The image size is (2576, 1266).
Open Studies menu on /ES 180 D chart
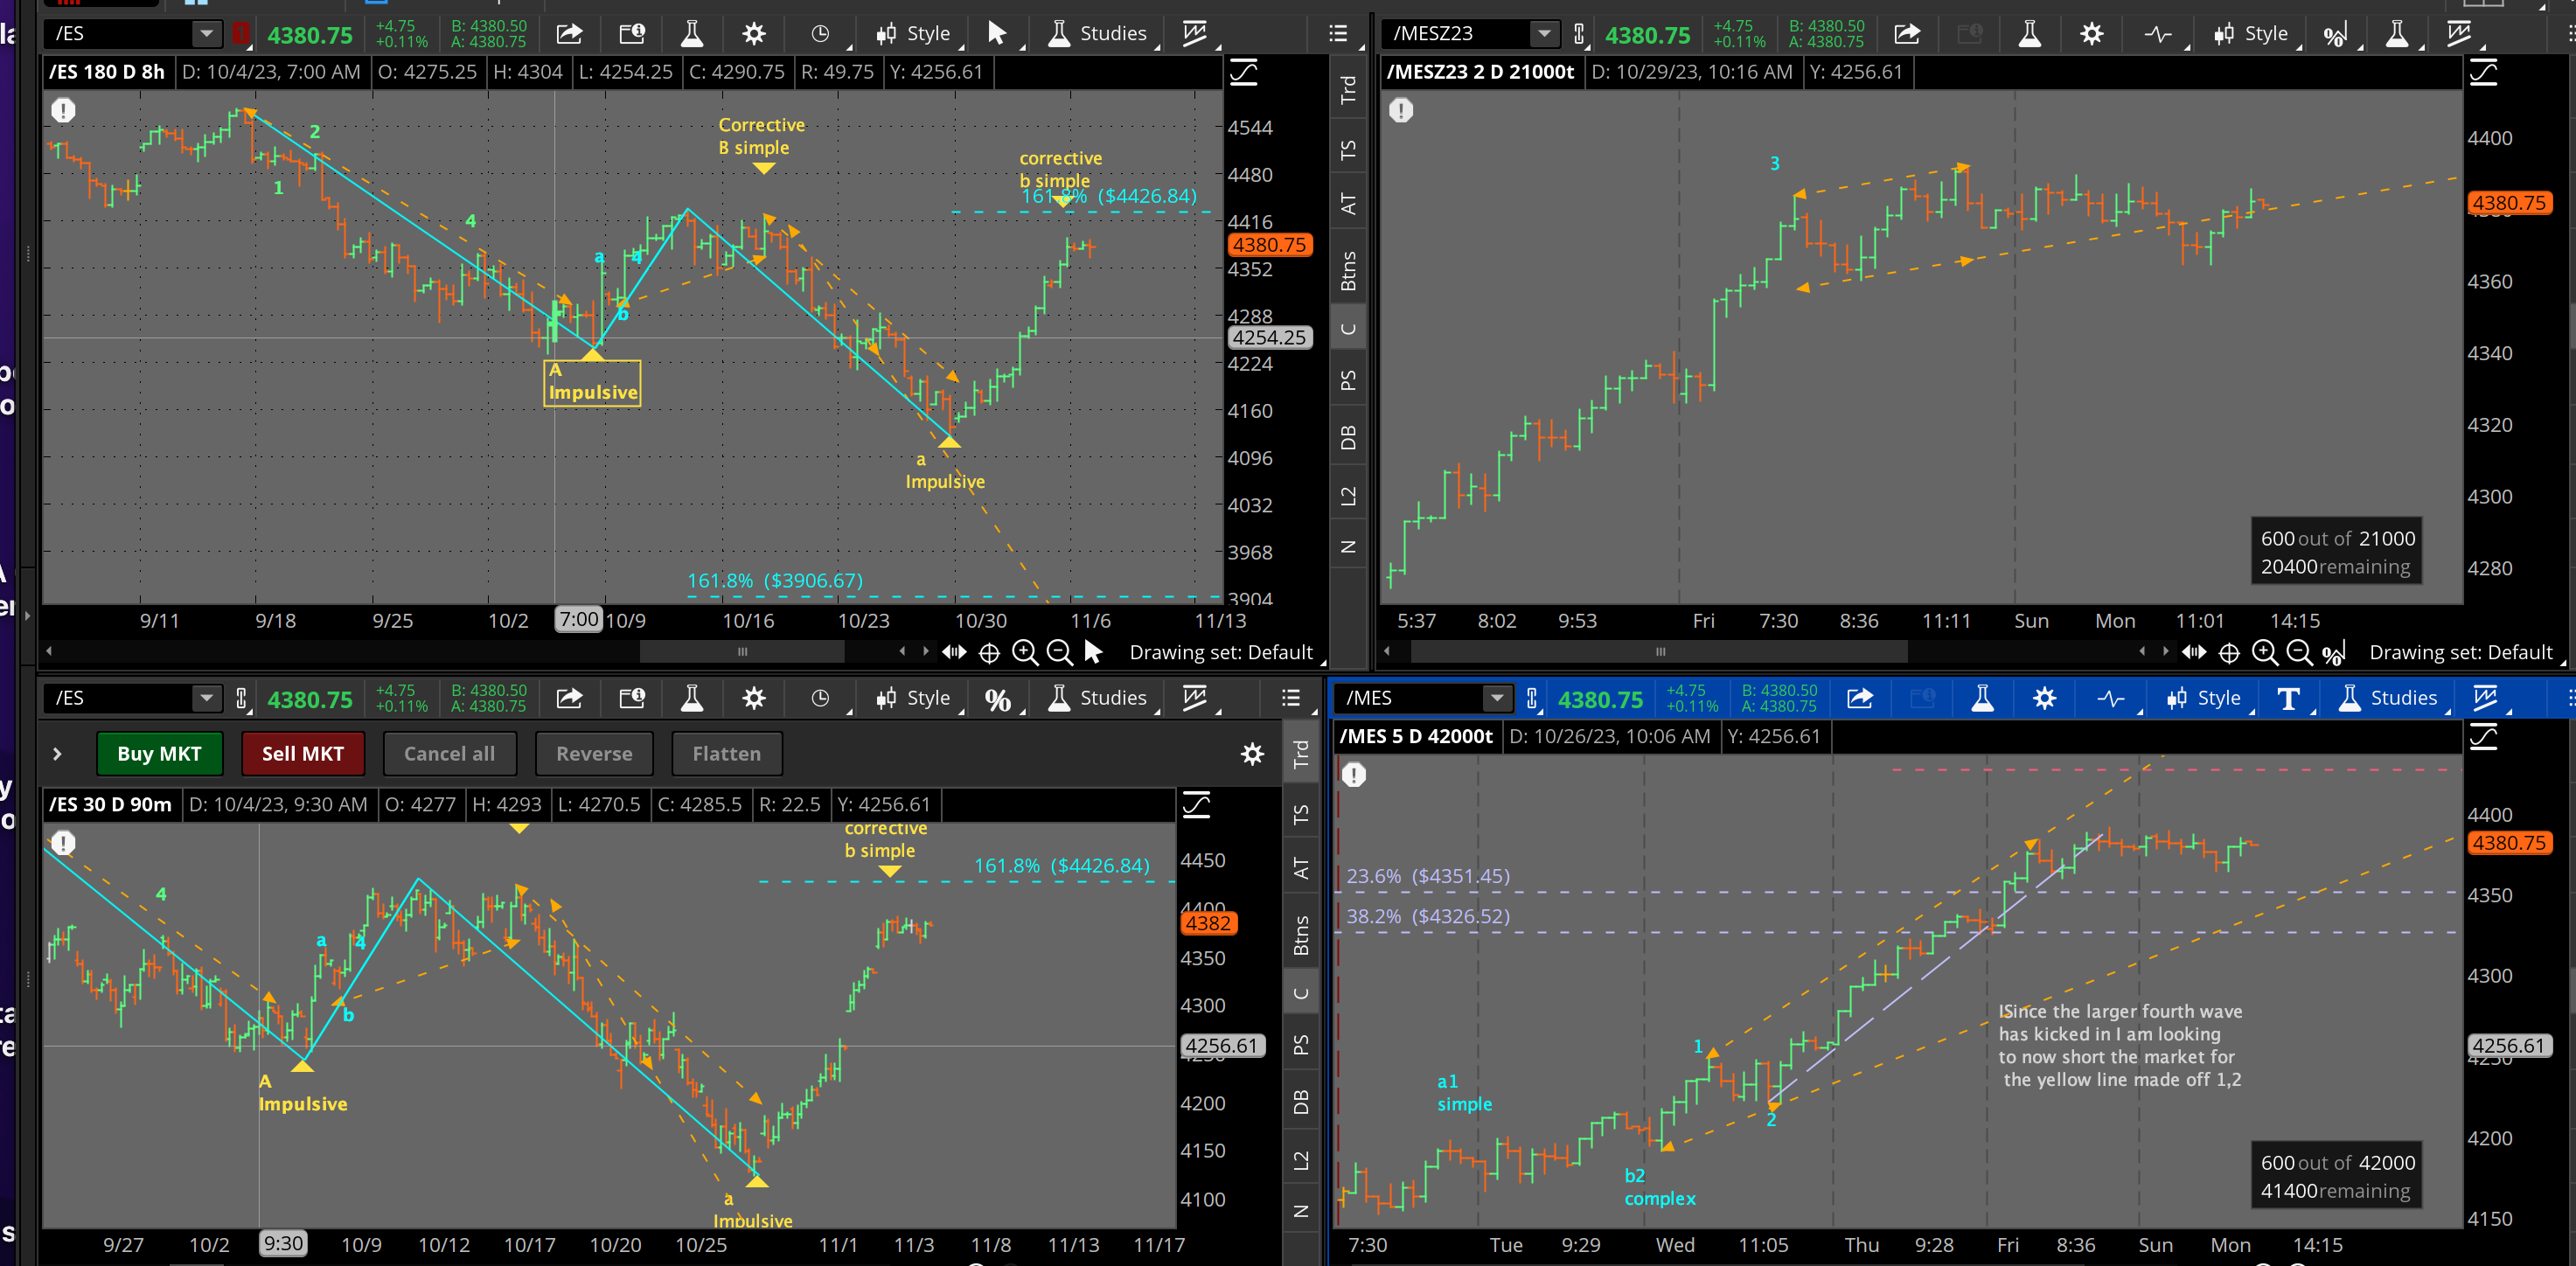pyautogui.click(x=1099, y=34)
